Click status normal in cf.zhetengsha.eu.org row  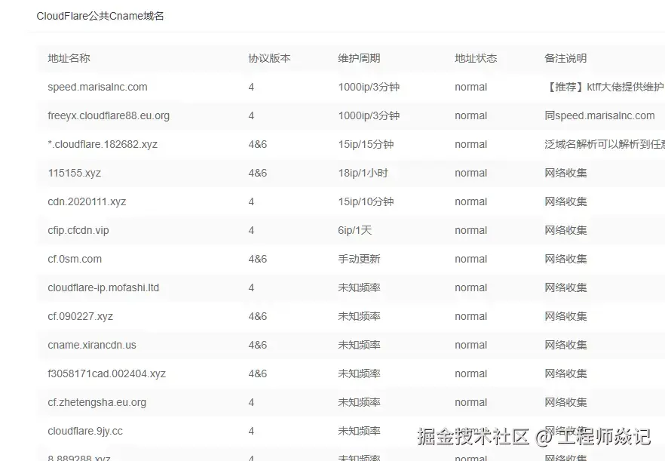[x=470, y=402]
